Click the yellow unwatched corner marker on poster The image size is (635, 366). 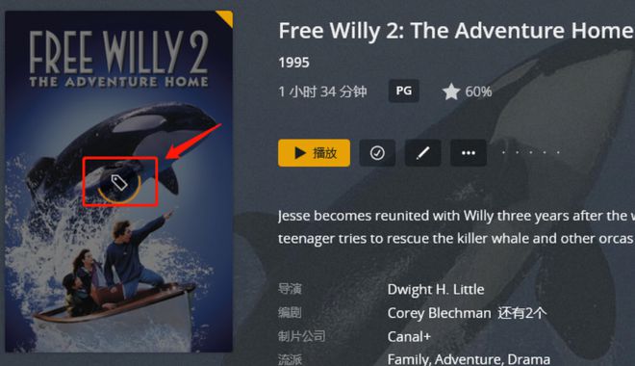[x=227, y=17]
